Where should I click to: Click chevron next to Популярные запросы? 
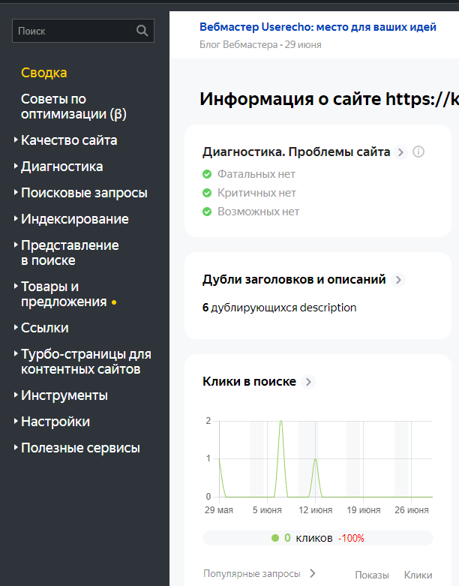point(313,573)
